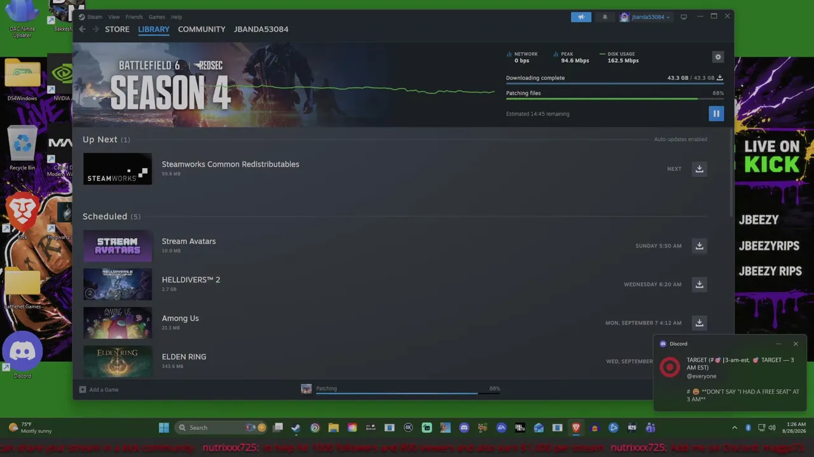Close the Discord notification
Image resolution: width=814 pixels, height=457 pixels.
click(796, 344)
